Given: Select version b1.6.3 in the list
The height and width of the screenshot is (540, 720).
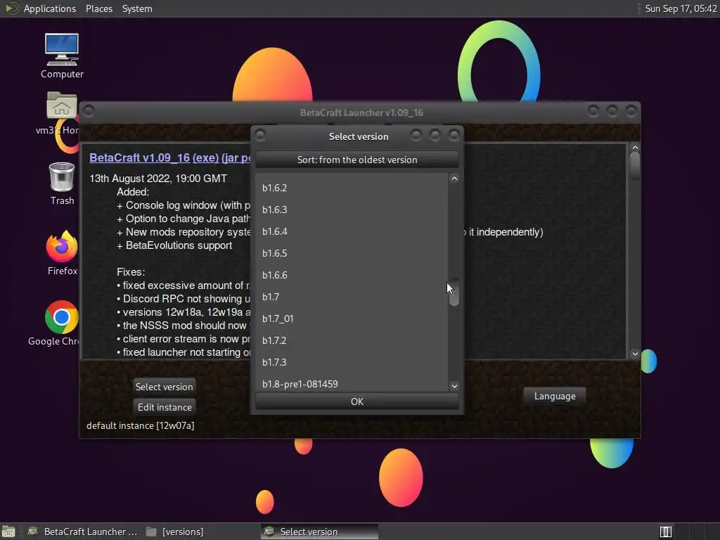Looking at the screenshot, I should click(x=352, y=210).
